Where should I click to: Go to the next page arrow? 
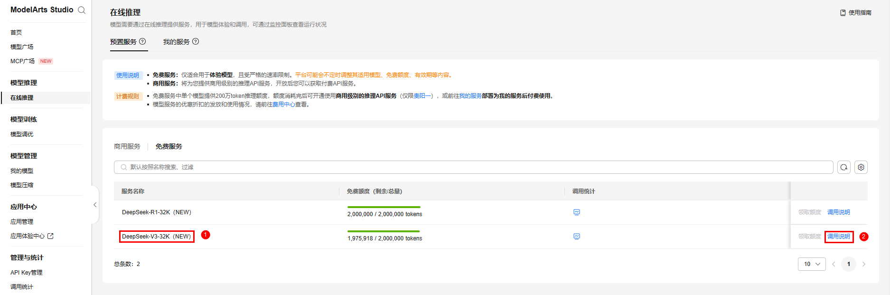tap(864, 264)
